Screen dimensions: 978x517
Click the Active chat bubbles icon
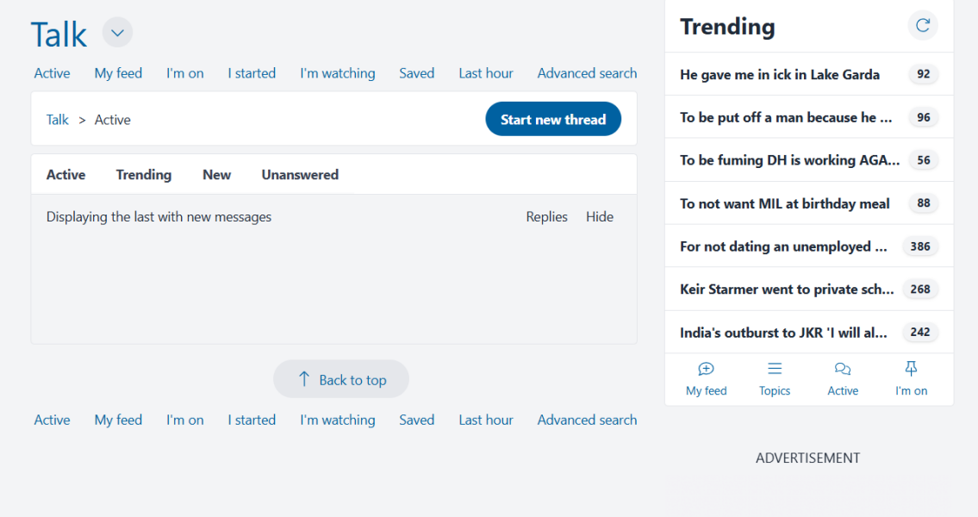click(843, 370)
